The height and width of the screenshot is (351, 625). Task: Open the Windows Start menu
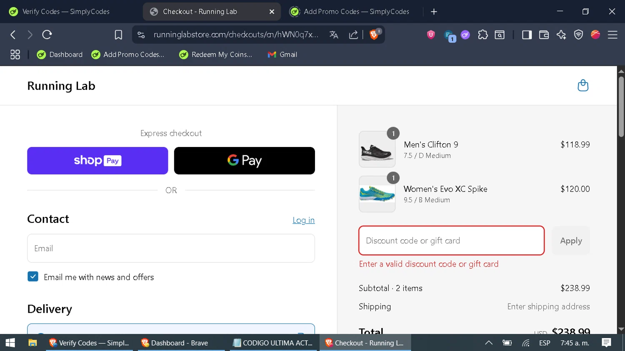[x=10, y=343]
